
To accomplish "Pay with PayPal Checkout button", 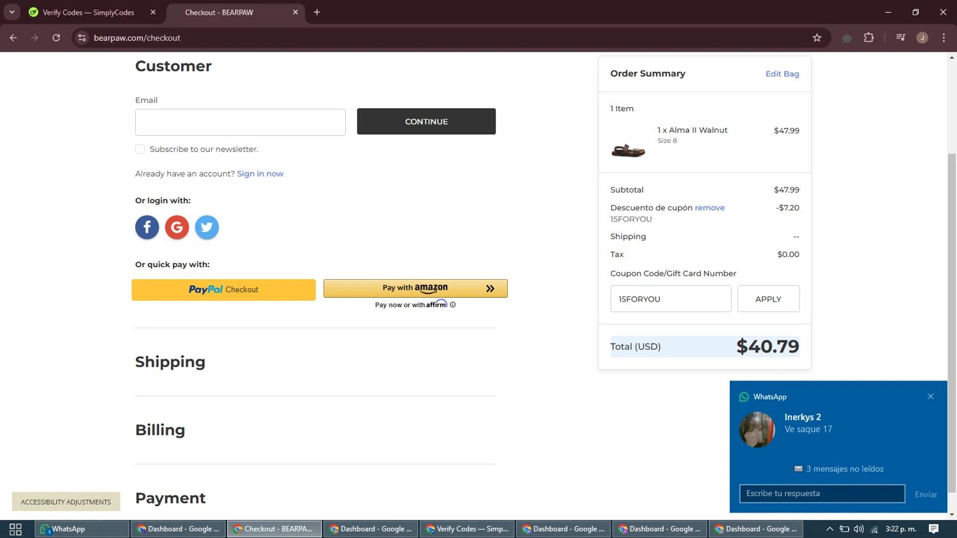I will pyautogui.click(x=223, y=289).
